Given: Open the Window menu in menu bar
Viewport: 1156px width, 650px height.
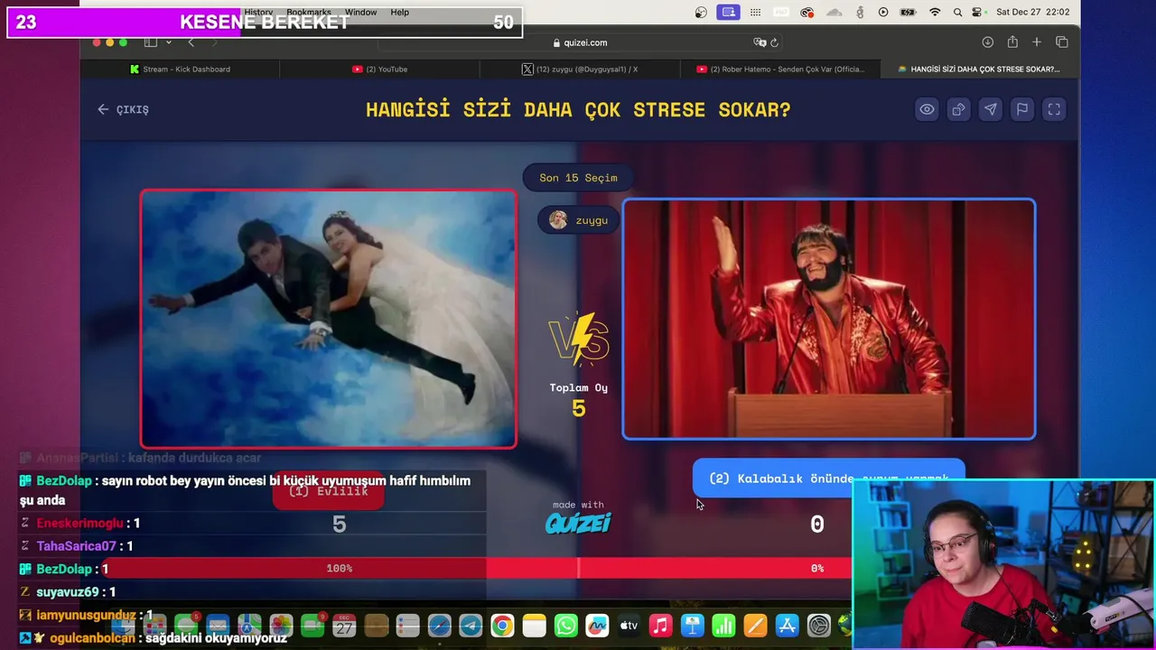Looking at the screenshot, I should [360, 12].
